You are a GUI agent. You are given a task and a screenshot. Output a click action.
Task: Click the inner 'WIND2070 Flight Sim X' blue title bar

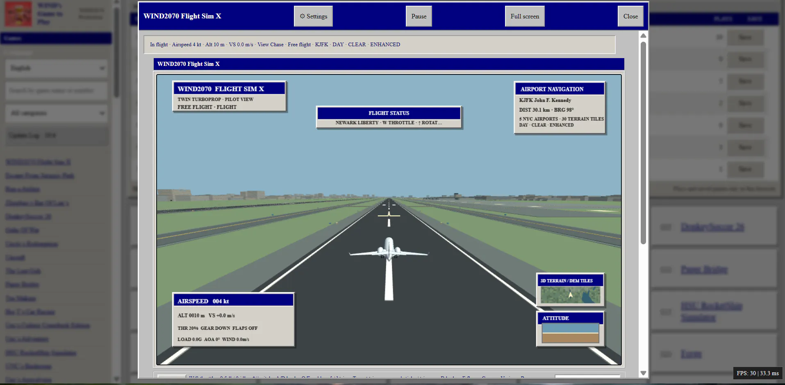(x=389, y=64)
